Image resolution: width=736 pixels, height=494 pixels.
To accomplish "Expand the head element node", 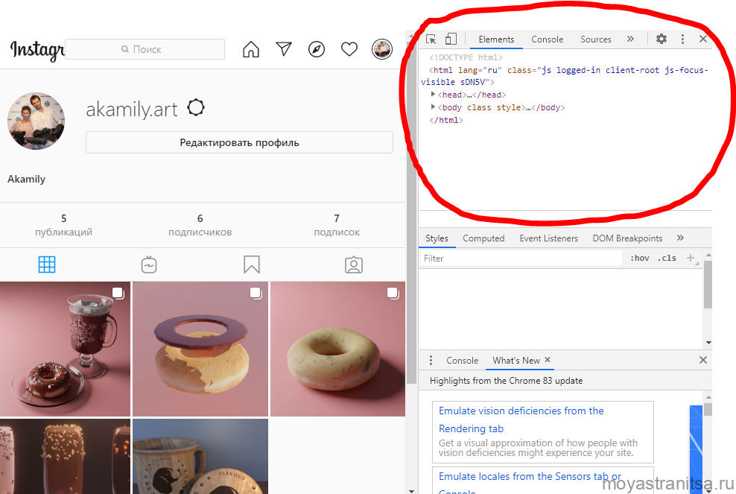I will coord(434,95).
